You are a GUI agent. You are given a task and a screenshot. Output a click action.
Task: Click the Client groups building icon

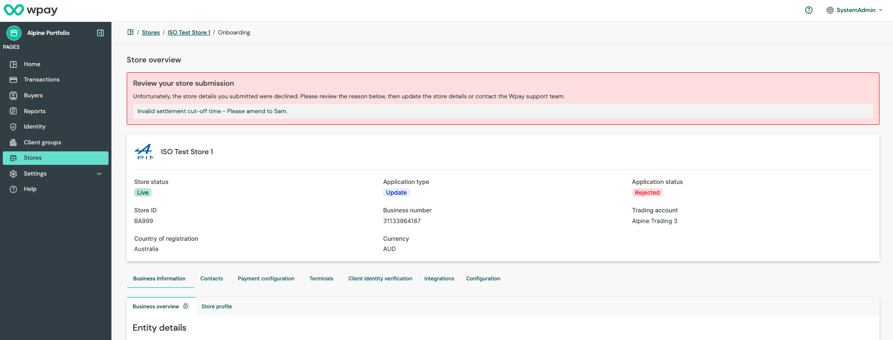(x=14, y=143)
